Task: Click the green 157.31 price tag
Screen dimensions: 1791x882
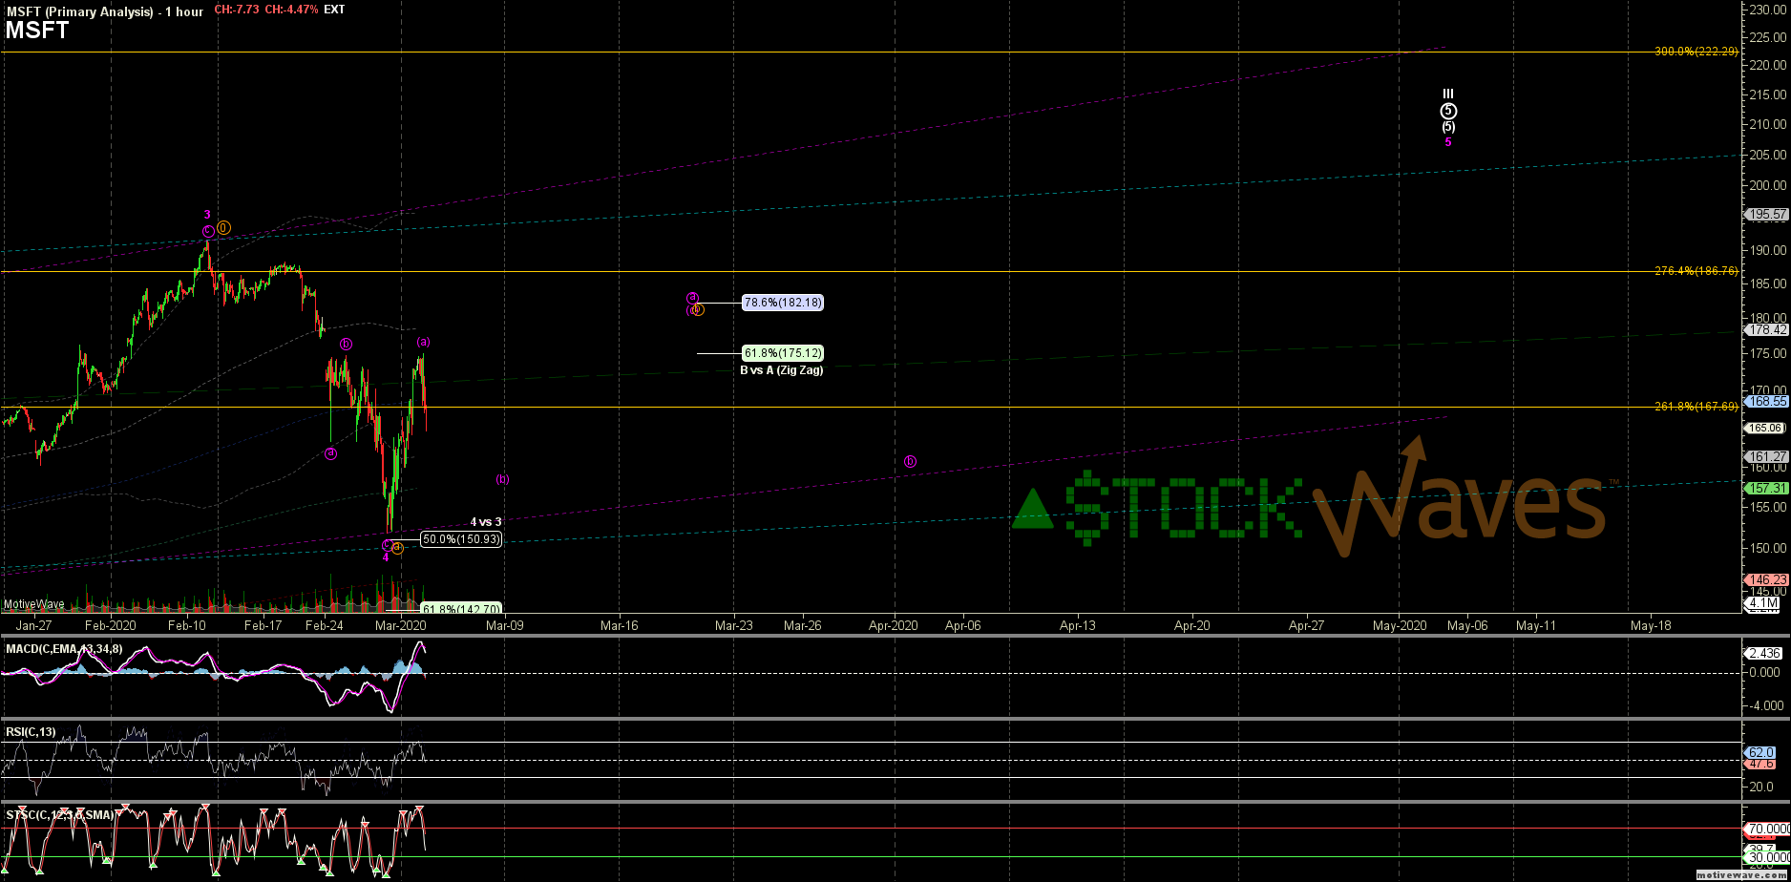Action: [1767, 488]
